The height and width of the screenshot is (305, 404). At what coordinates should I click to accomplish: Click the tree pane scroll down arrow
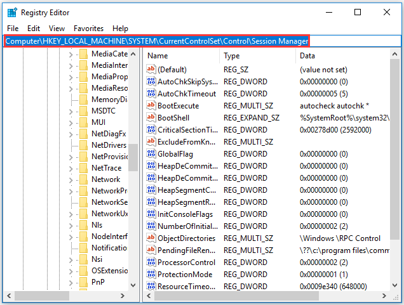point(133,285)
